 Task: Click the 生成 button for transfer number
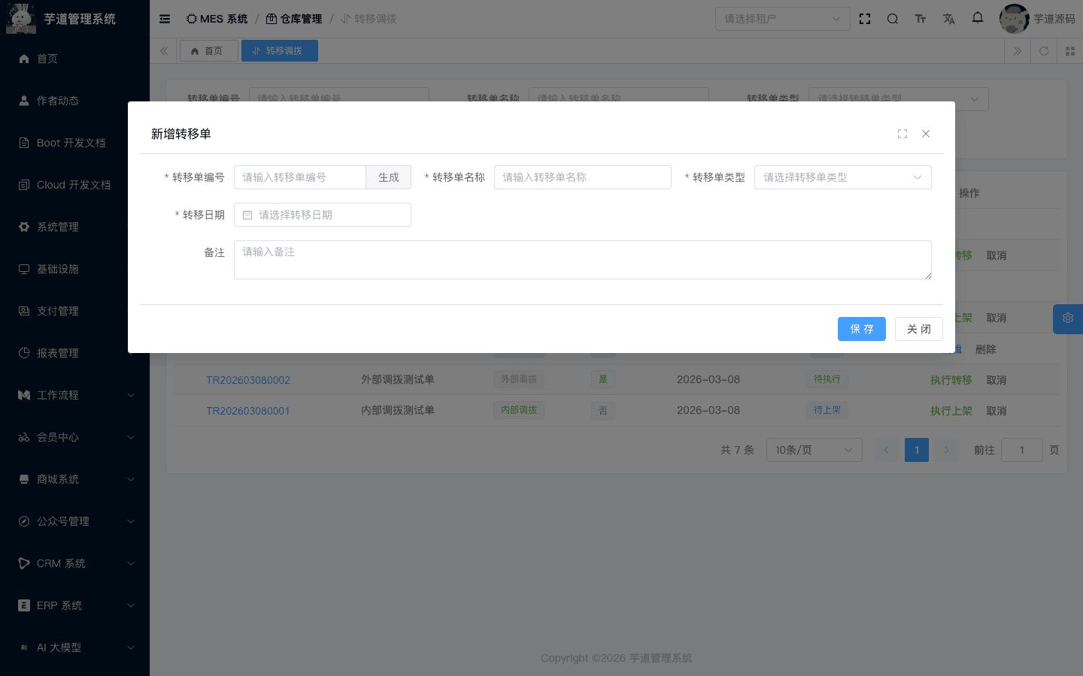pos(388,177)
